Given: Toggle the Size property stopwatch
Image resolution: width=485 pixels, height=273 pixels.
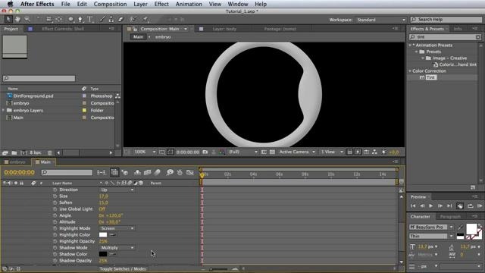Looking at the screenshot, I should (x=55, y=196).
